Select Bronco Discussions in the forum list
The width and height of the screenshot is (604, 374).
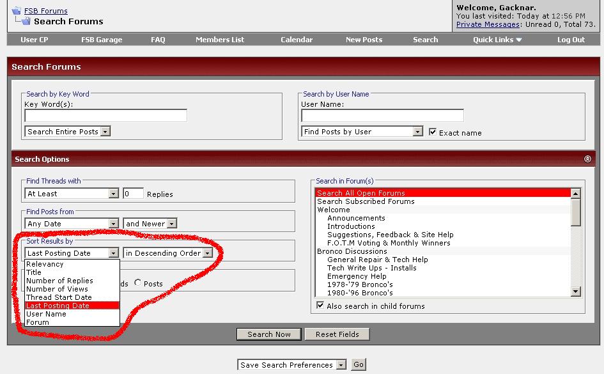443,251
